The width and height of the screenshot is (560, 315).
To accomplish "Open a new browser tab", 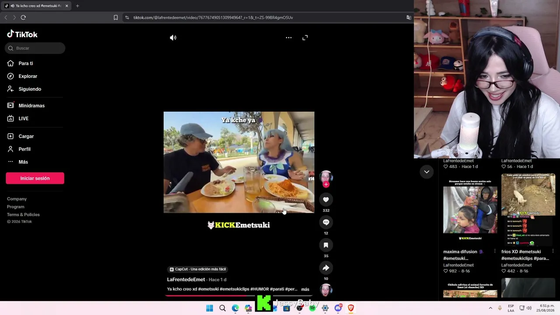I will click(77, 6).
